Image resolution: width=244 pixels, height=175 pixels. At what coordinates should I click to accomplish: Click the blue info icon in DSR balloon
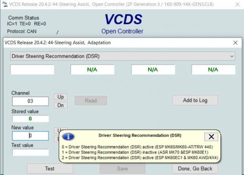(x=68, y=137)
